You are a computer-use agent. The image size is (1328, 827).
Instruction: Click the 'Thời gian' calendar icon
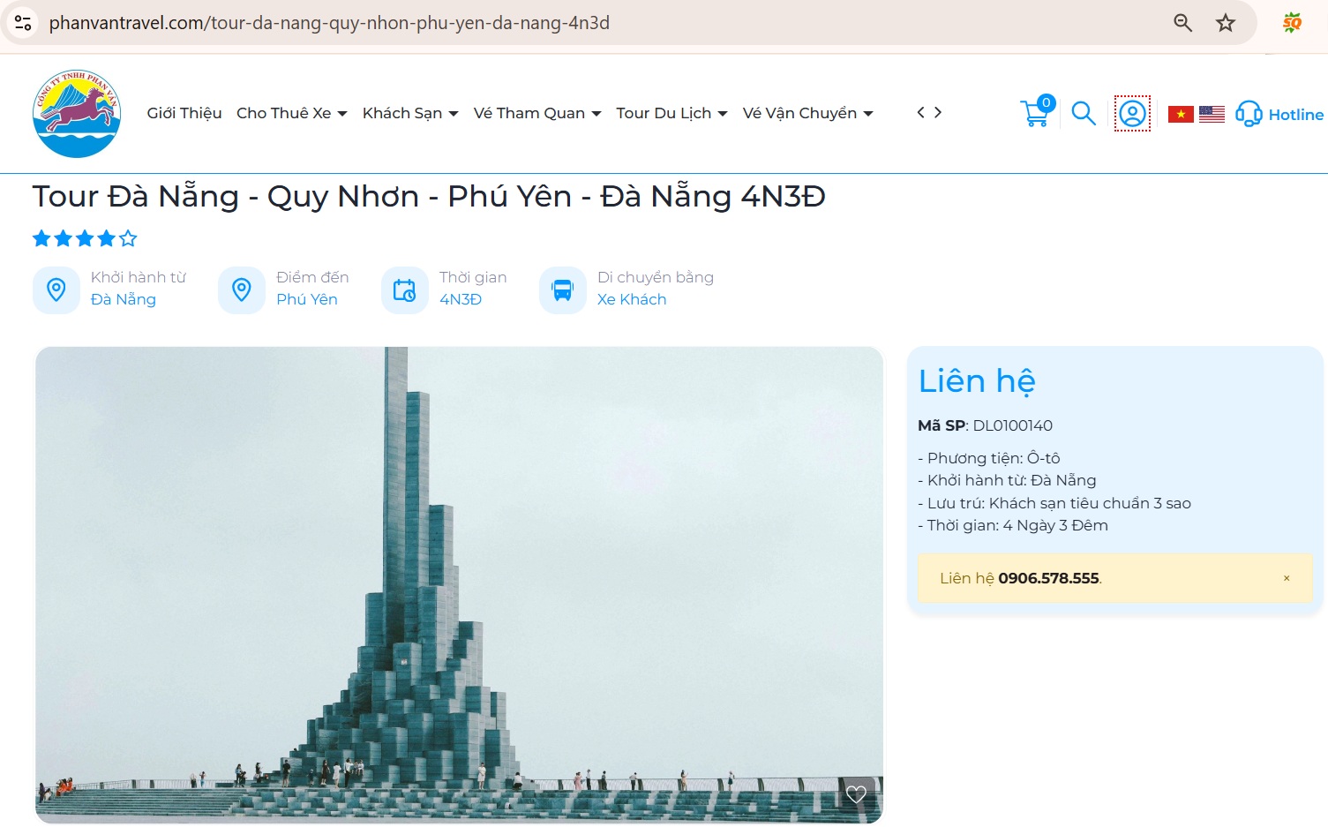coord(404,289)
